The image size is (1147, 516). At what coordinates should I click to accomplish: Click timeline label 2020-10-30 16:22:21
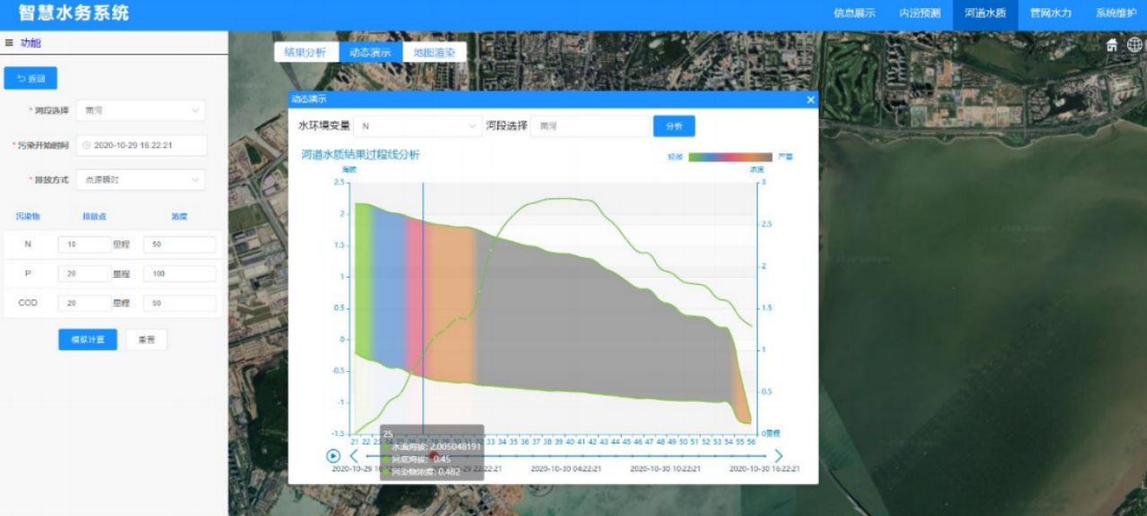click(764, 468)
